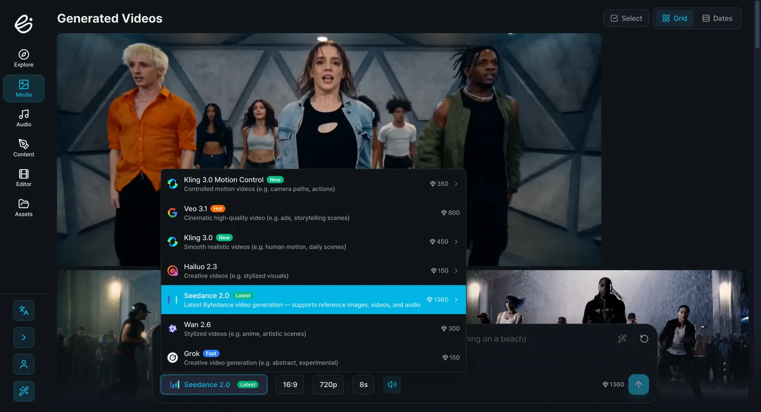This screenshot has height=412, width=761.
Task: Click the magic wand button in the sidebar
Action: (24, 391)
